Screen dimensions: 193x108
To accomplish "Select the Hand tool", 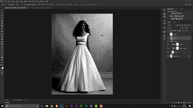I will pos(2,57).
